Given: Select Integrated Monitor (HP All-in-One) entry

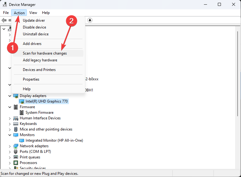Looking at the screenshot, I should coord(54,140).
